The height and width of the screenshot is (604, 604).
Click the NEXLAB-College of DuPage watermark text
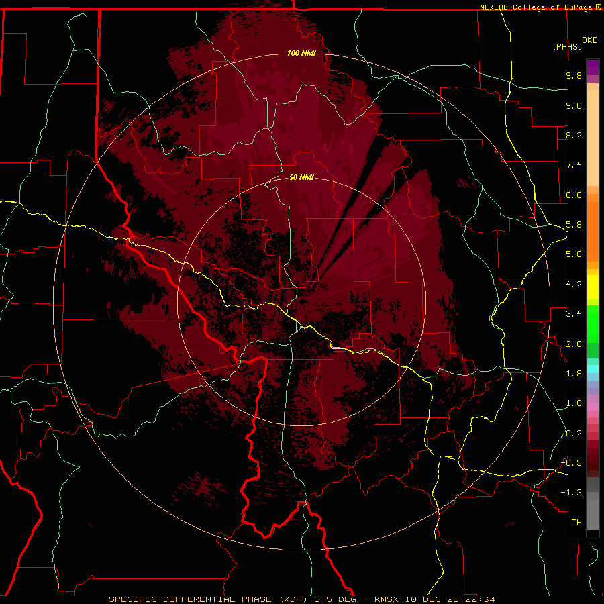click(536, 7)
